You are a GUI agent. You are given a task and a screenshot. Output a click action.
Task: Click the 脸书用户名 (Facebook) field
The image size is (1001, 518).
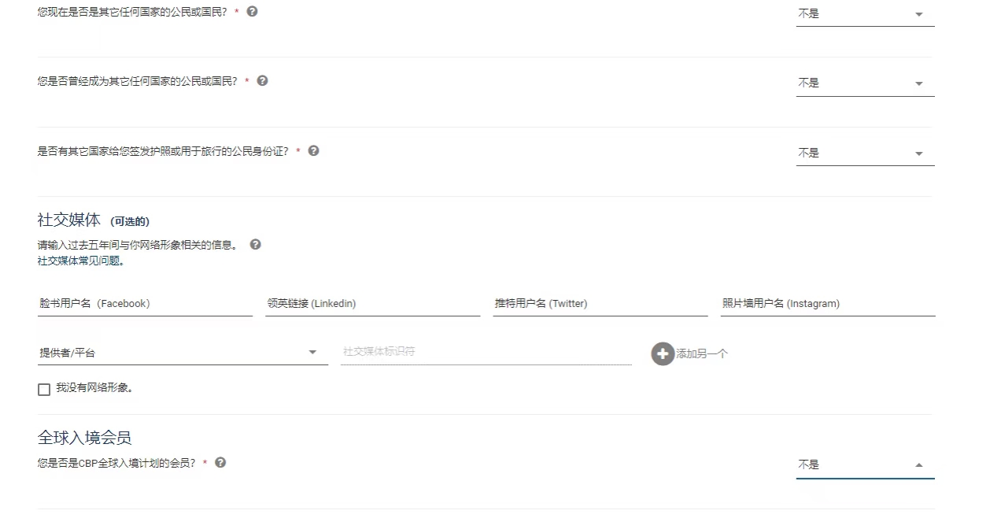tap(145, 304)
